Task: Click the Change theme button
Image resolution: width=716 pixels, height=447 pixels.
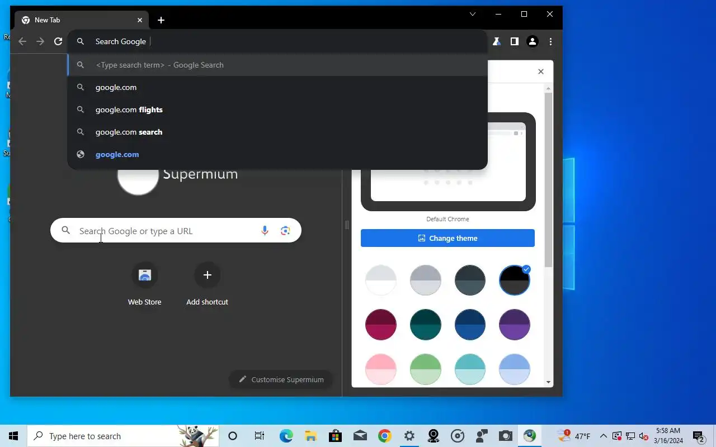Action: [447, 238]
